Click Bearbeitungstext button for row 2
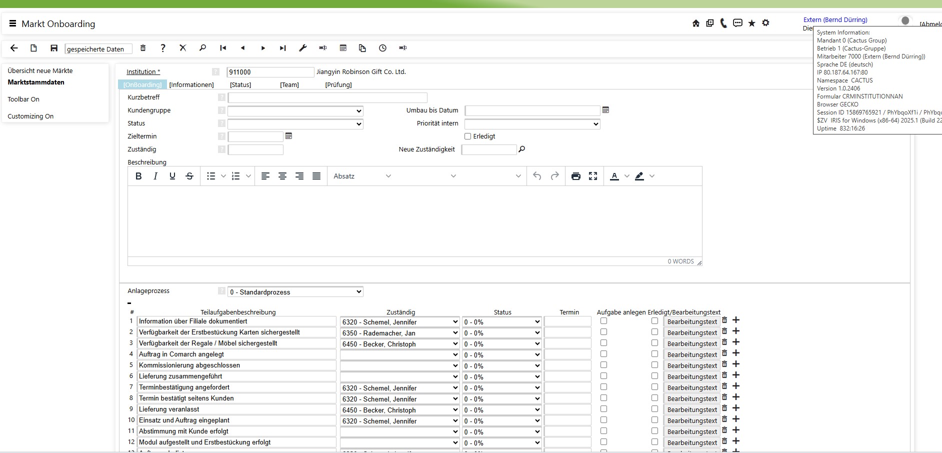 pos(692,333)
